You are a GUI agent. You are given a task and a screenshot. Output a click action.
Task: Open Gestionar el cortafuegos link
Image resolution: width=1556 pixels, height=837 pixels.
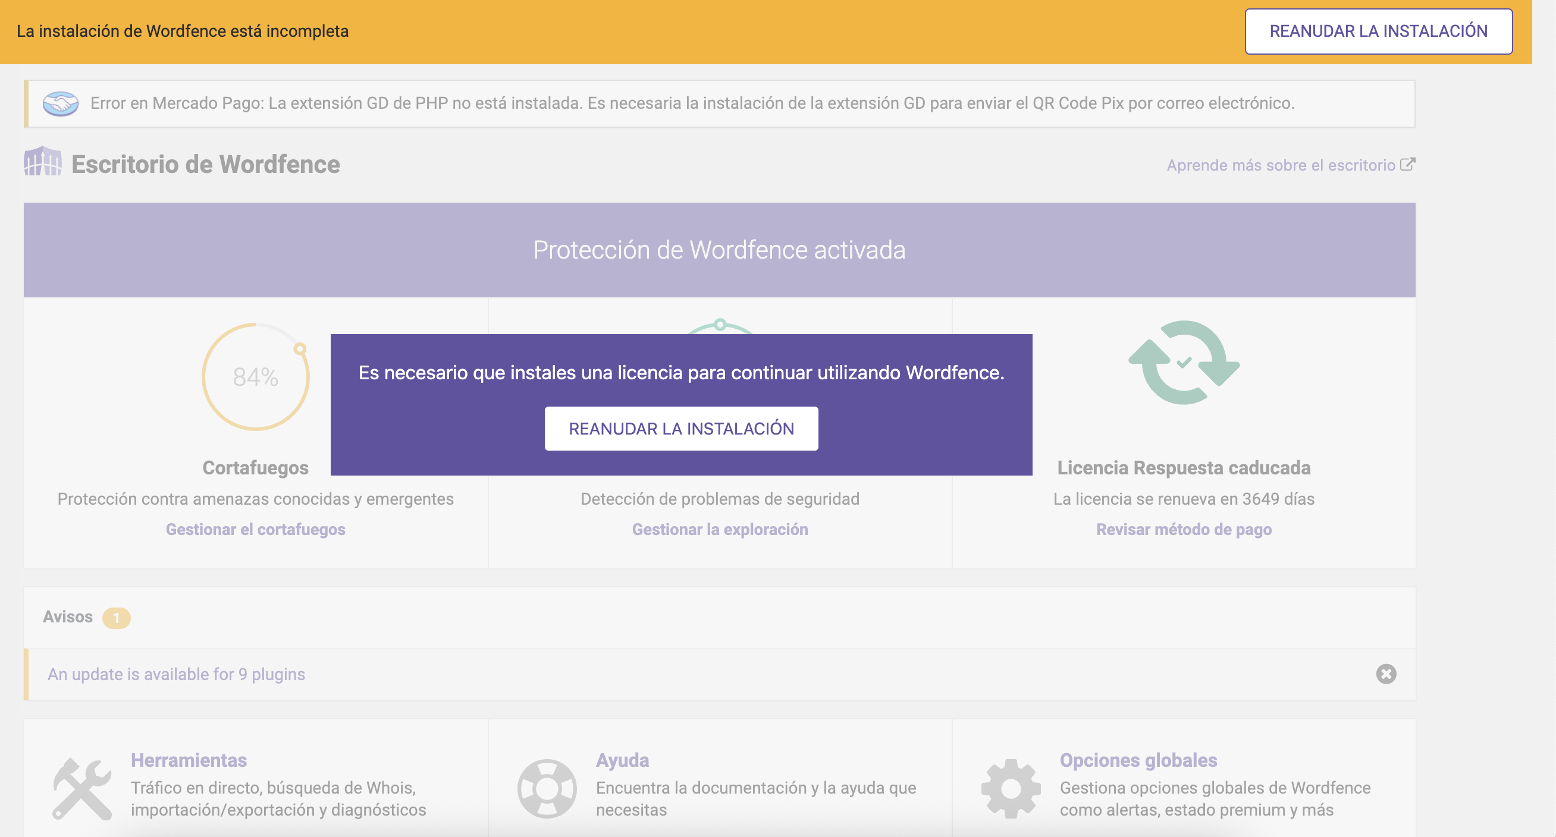tap(256, 529)
